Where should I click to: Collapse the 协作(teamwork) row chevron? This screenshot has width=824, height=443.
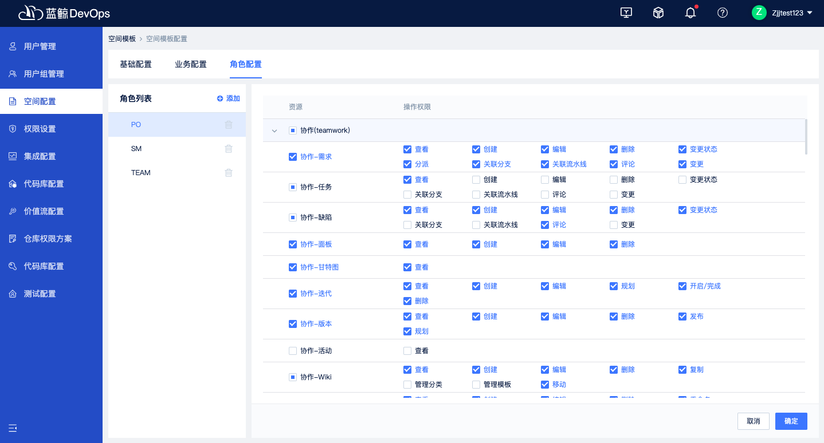(274, 131)
